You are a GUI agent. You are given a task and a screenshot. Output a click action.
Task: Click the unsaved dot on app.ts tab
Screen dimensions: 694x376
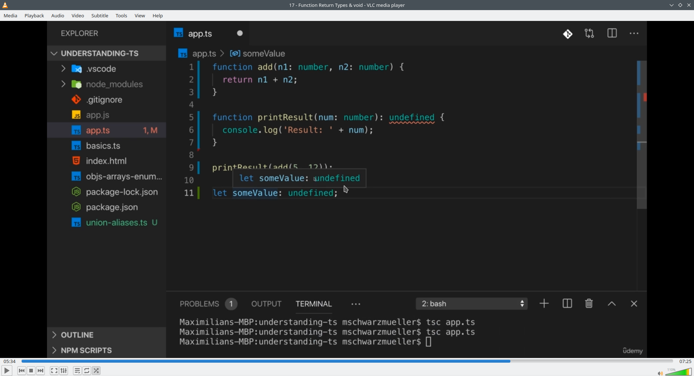(240, 33)
